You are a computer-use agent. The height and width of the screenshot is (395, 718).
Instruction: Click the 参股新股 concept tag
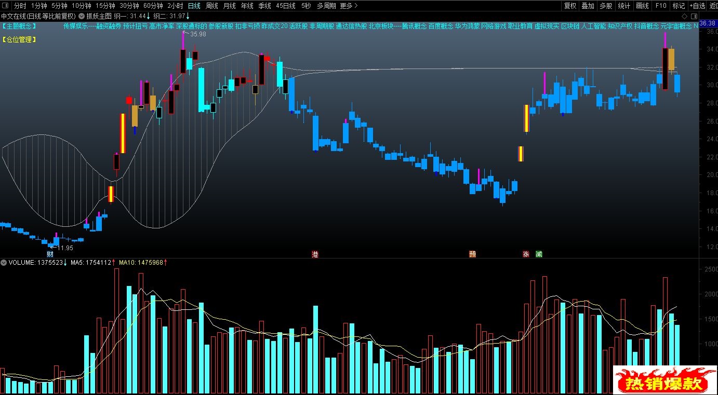pos(221,25)
